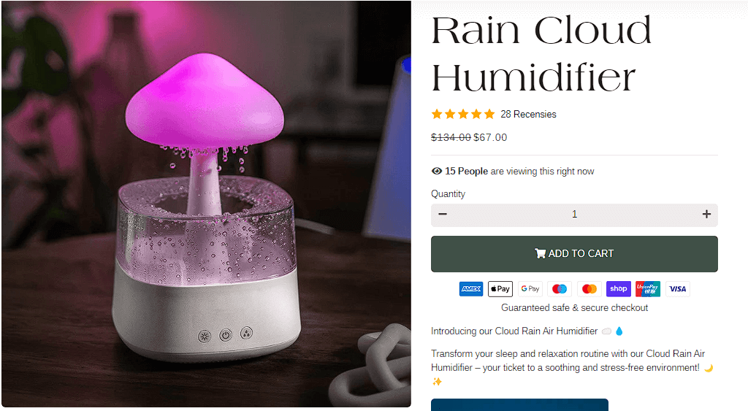Click the quantity number field
748x411 pixels.
click(574, 215)
